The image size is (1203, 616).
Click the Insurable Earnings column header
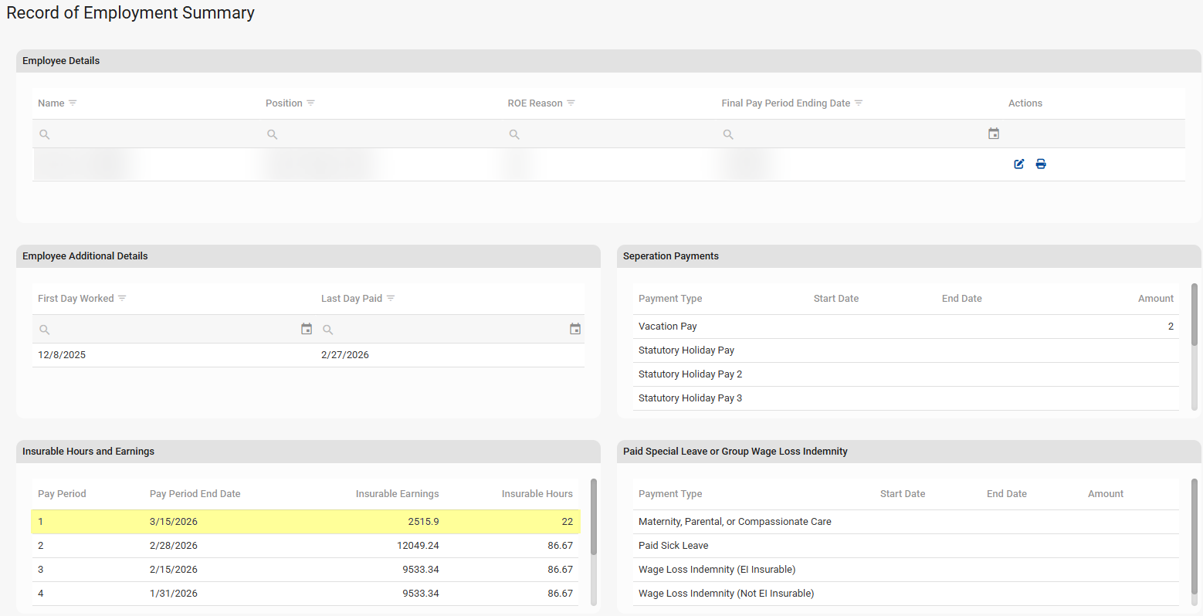(x=397, y=494)
